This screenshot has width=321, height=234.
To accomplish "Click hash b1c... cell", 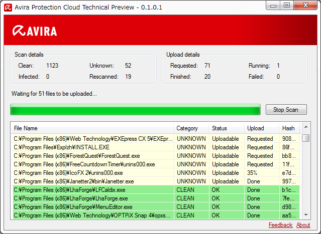I will (289, 190).
